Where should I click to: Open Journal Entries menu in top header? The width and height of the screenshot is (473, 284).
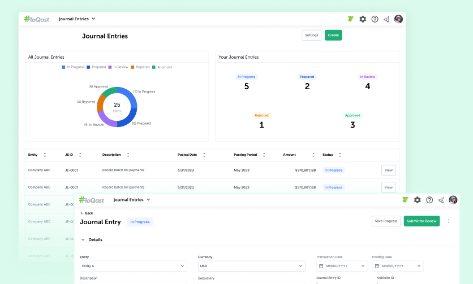[77, 19]
